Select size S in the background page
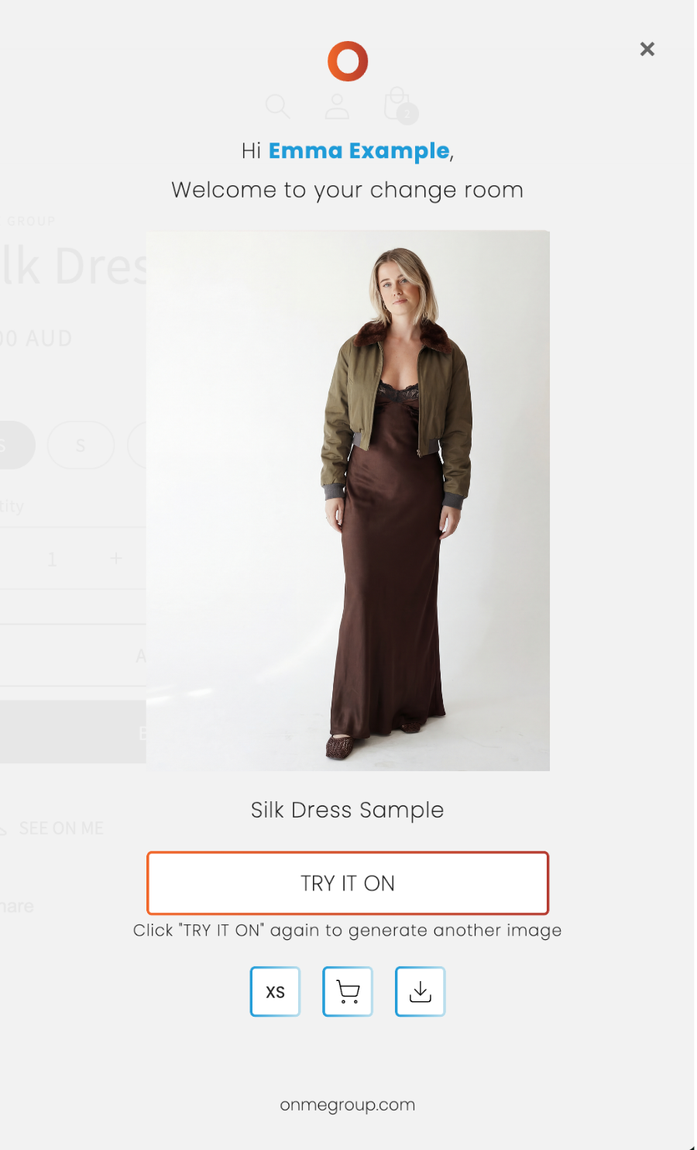This screenshot has height=1150, width=697. (x=81, y=445)
